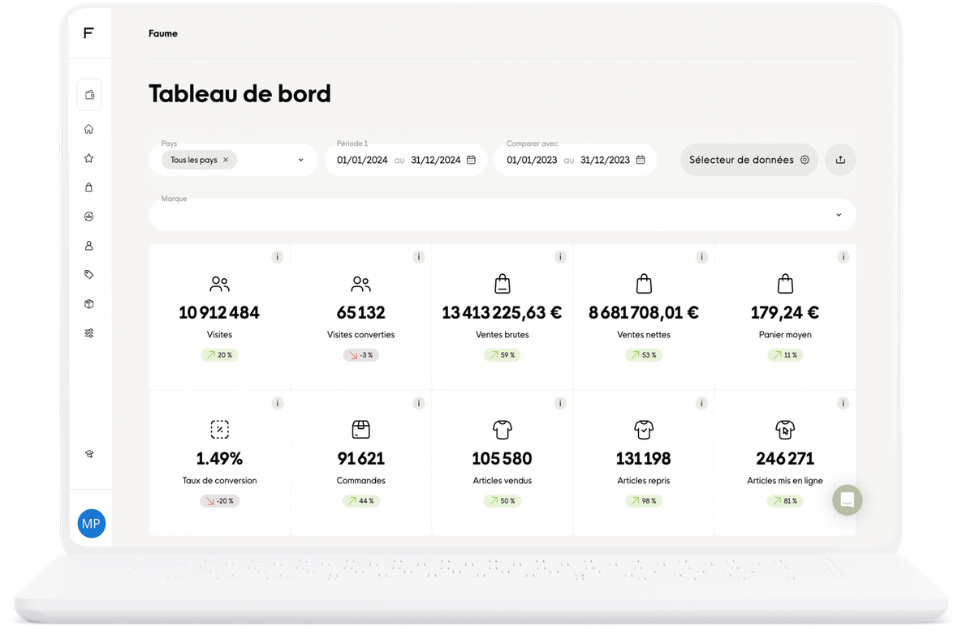
Task: Open the sliders settings sidebar icon
Action: pos(89,333)
